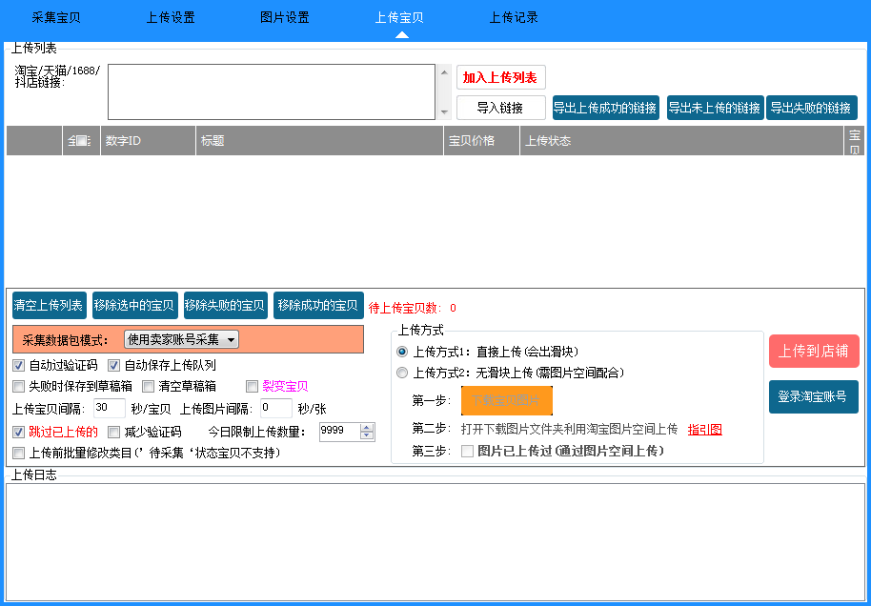
Task: Enable the 减少验证码 checkbox
Action: tap(113, 432)
